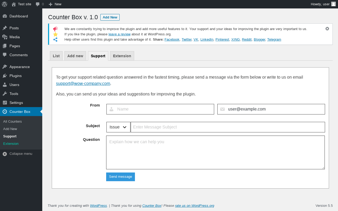This screenshot has width=338, height=211.
Task: Switch to the List tab
Action: click(x=56, y=56)
